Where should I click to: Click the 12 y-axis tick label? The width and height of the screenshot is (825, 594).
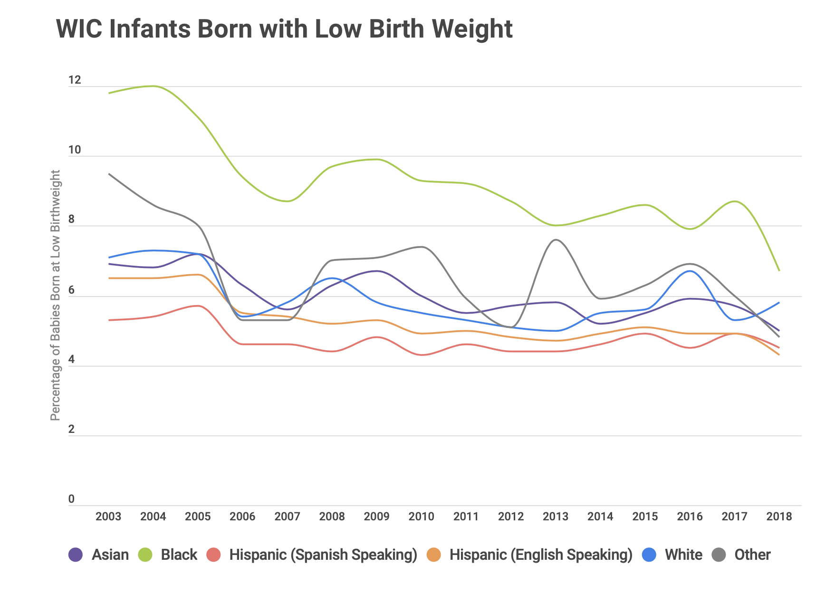(75, 80)
